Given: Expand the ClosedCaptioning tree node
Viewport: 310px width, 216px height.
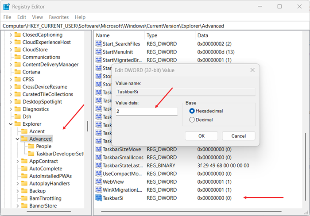Looking at the screenshot, I should point(11,35).
